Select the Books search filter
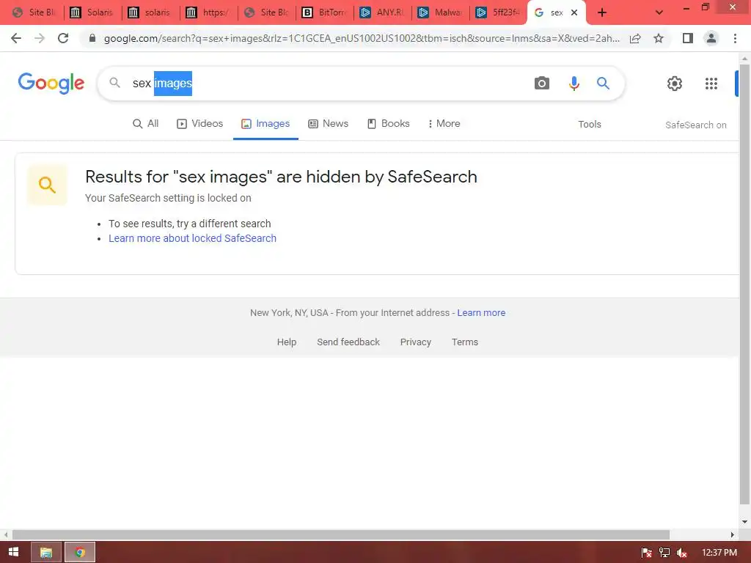 click(389, 123)
